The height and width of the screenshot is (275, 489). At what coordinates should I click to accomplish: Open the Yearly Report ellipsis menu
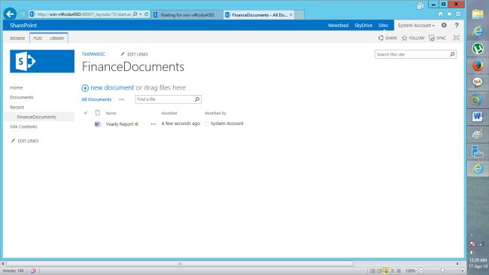coord(153,124)
